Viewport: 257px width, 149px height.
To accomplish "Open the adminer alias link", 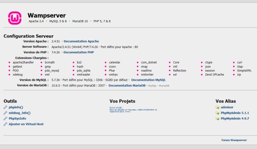I will 227,107.
